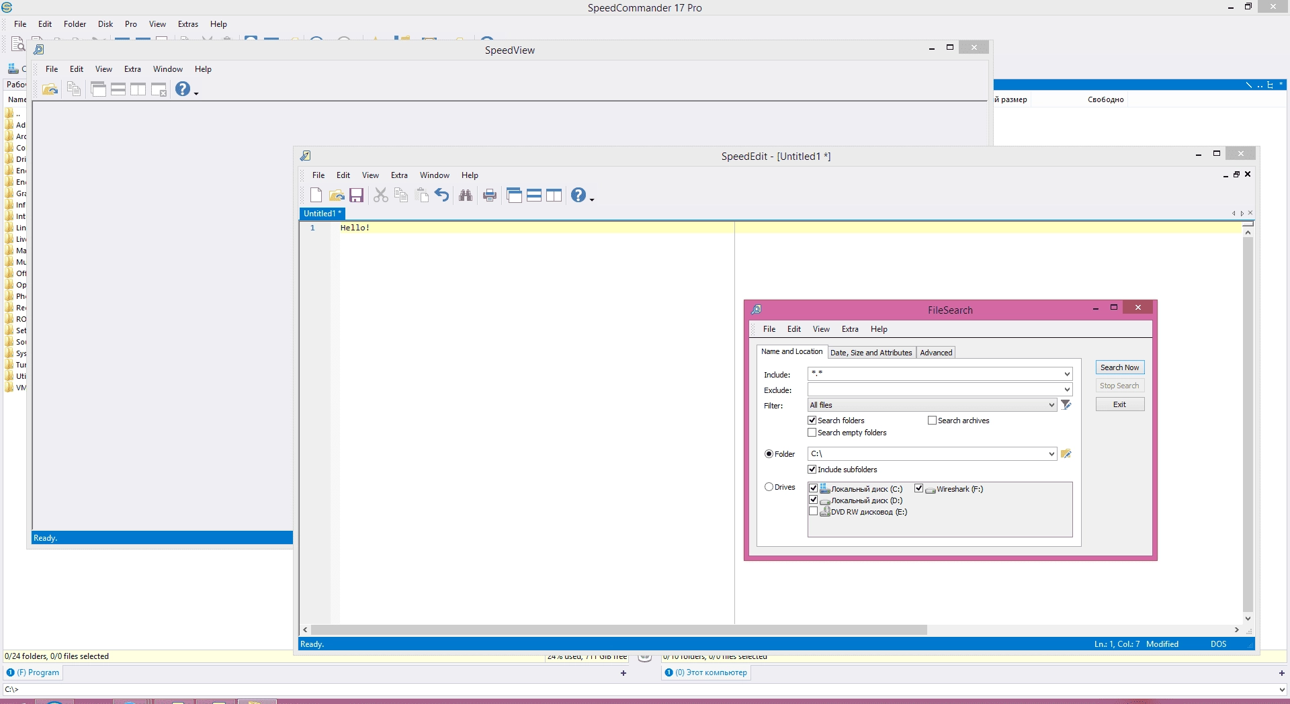Enable Search empty folders option
The height and width of the screenshot is (704, 1290).
[812, 432]
